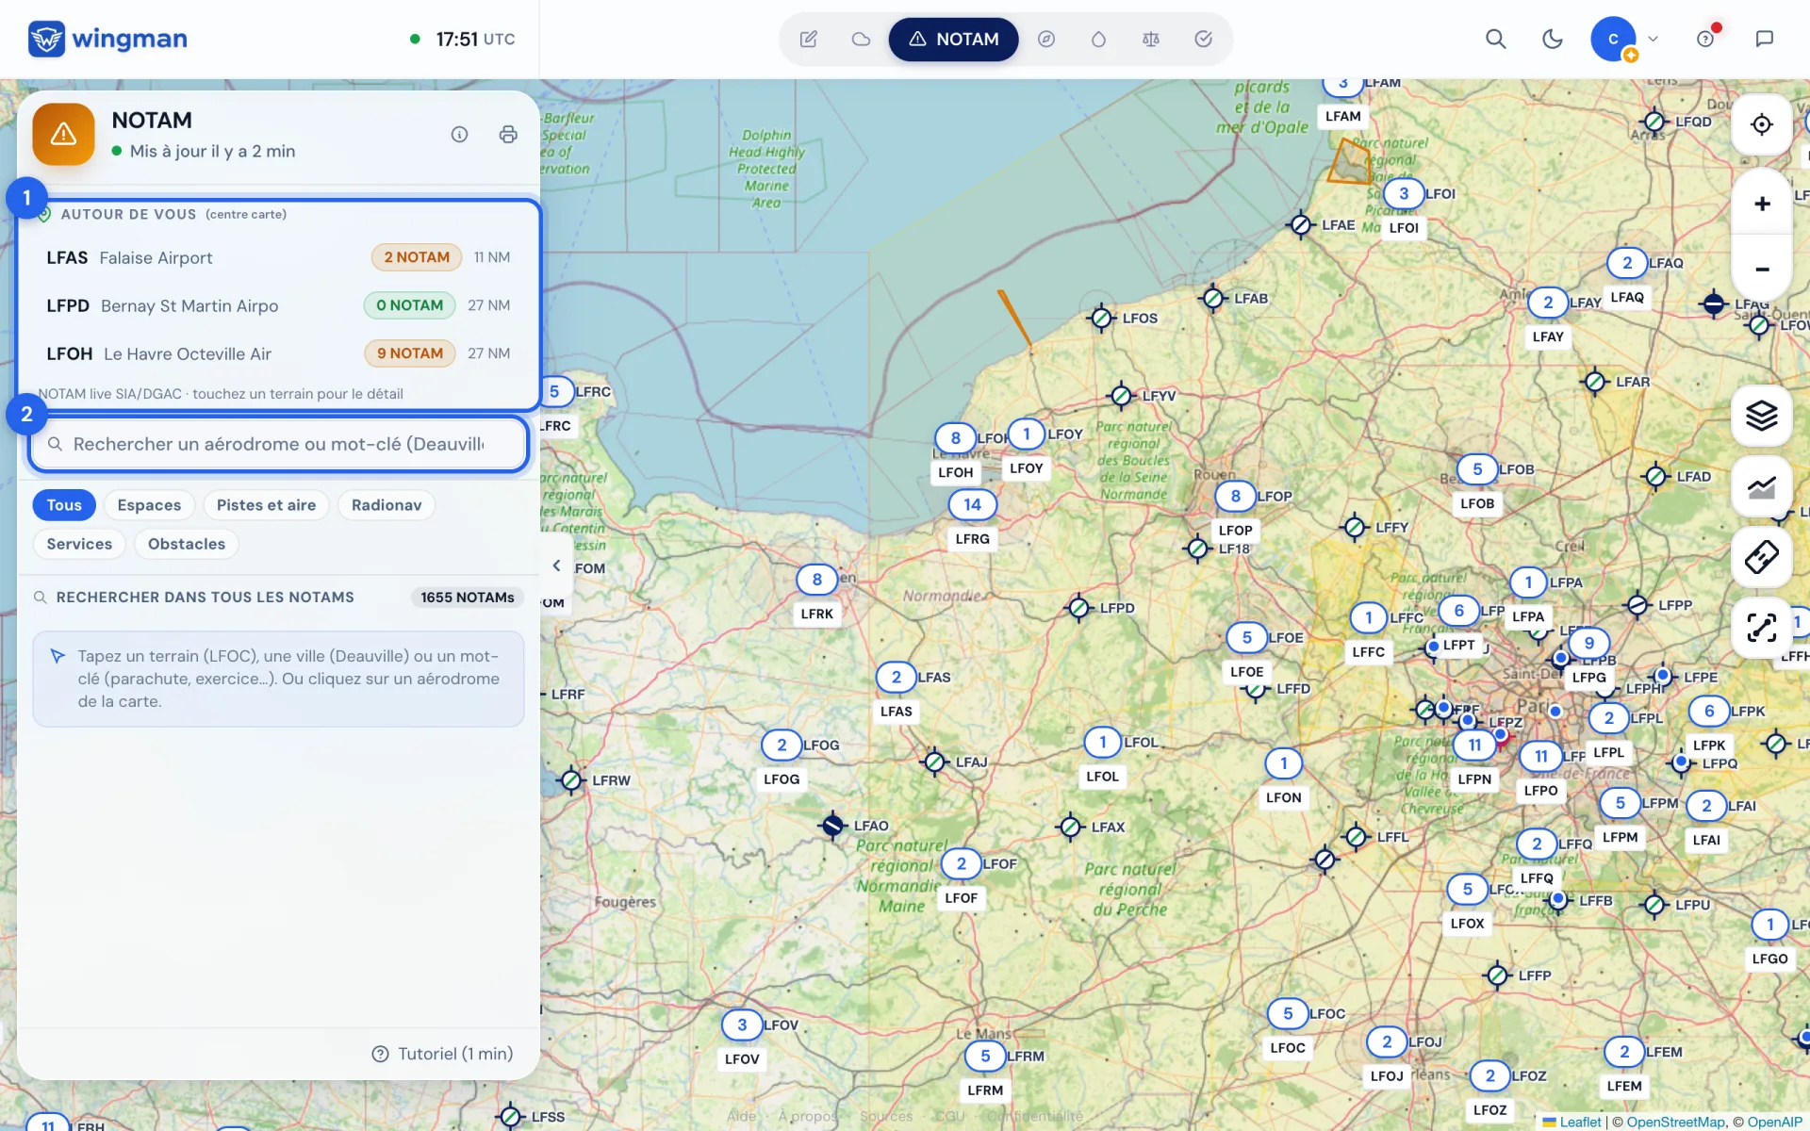Zoom in on the map
This screenshot has height=1131, width=1810.
coord(1761,204)
